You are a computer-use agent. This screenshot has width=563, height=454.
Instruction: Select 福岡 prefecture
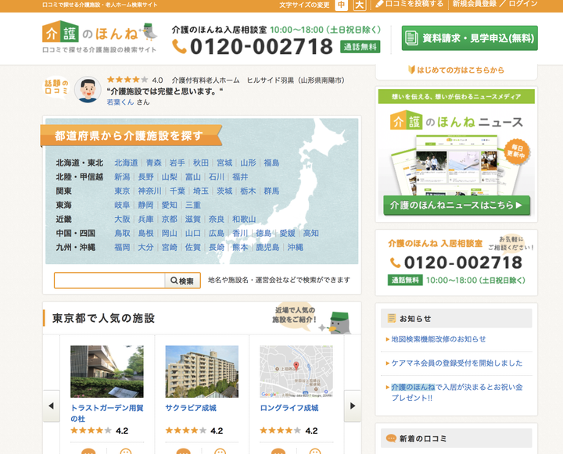tap(122, 247)
